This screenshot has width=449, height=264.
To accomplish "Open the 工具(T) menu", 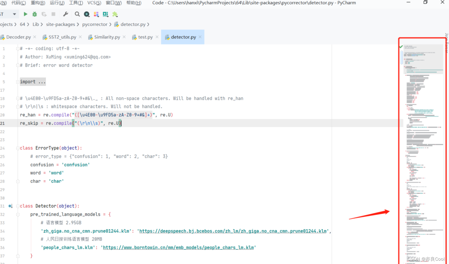I will coord(76,3).
